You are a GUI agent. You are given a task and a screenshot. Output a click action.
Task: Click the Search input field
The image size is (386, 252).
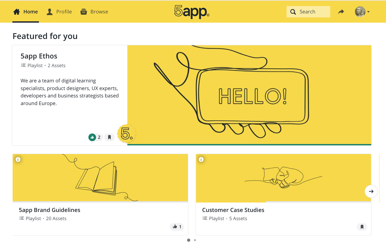[308, 12]
